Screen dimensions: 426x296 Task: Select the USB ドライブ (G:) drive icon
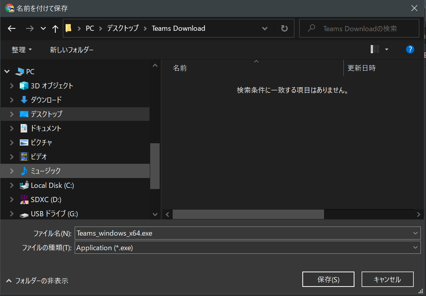(24, 215)
